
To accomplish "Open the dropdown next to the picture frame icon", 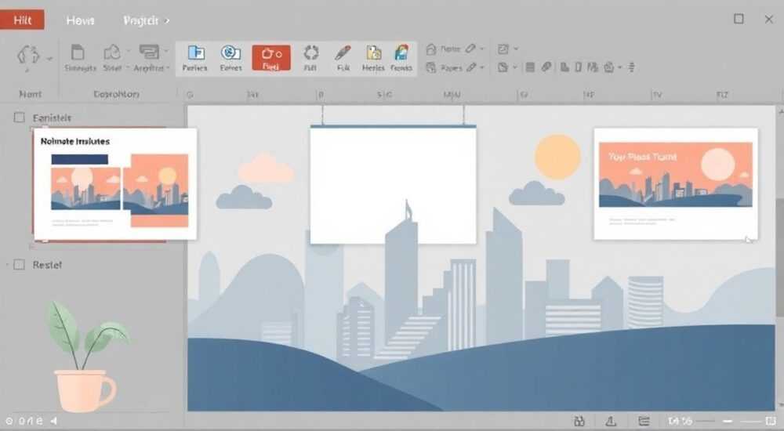I will (x=516, y=49).
